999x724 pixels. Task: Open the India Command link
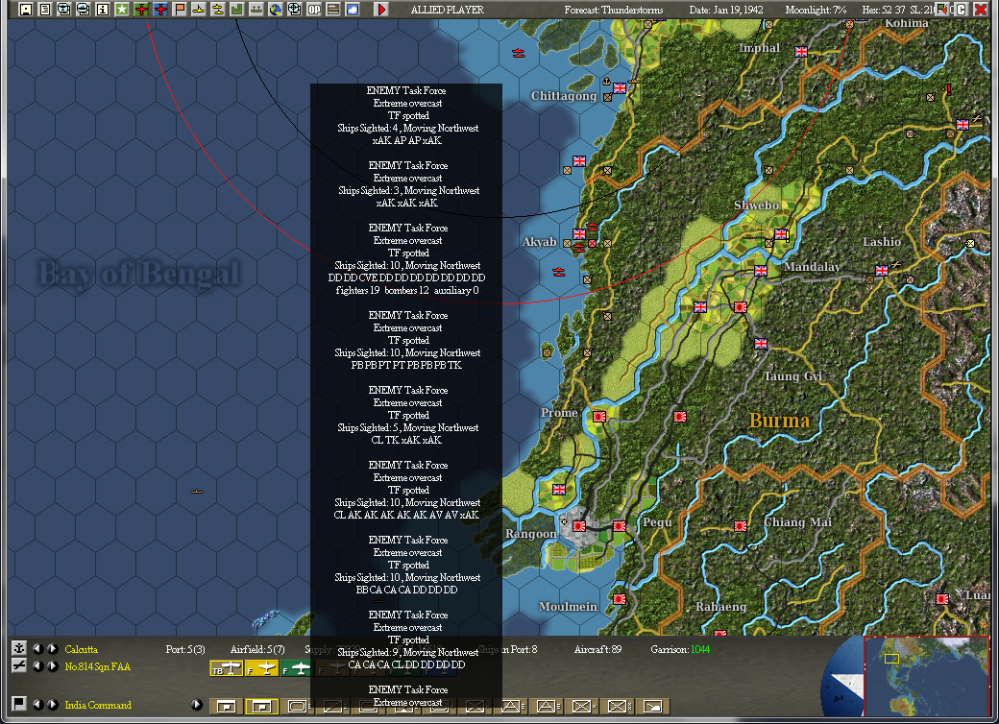(98, 705)
